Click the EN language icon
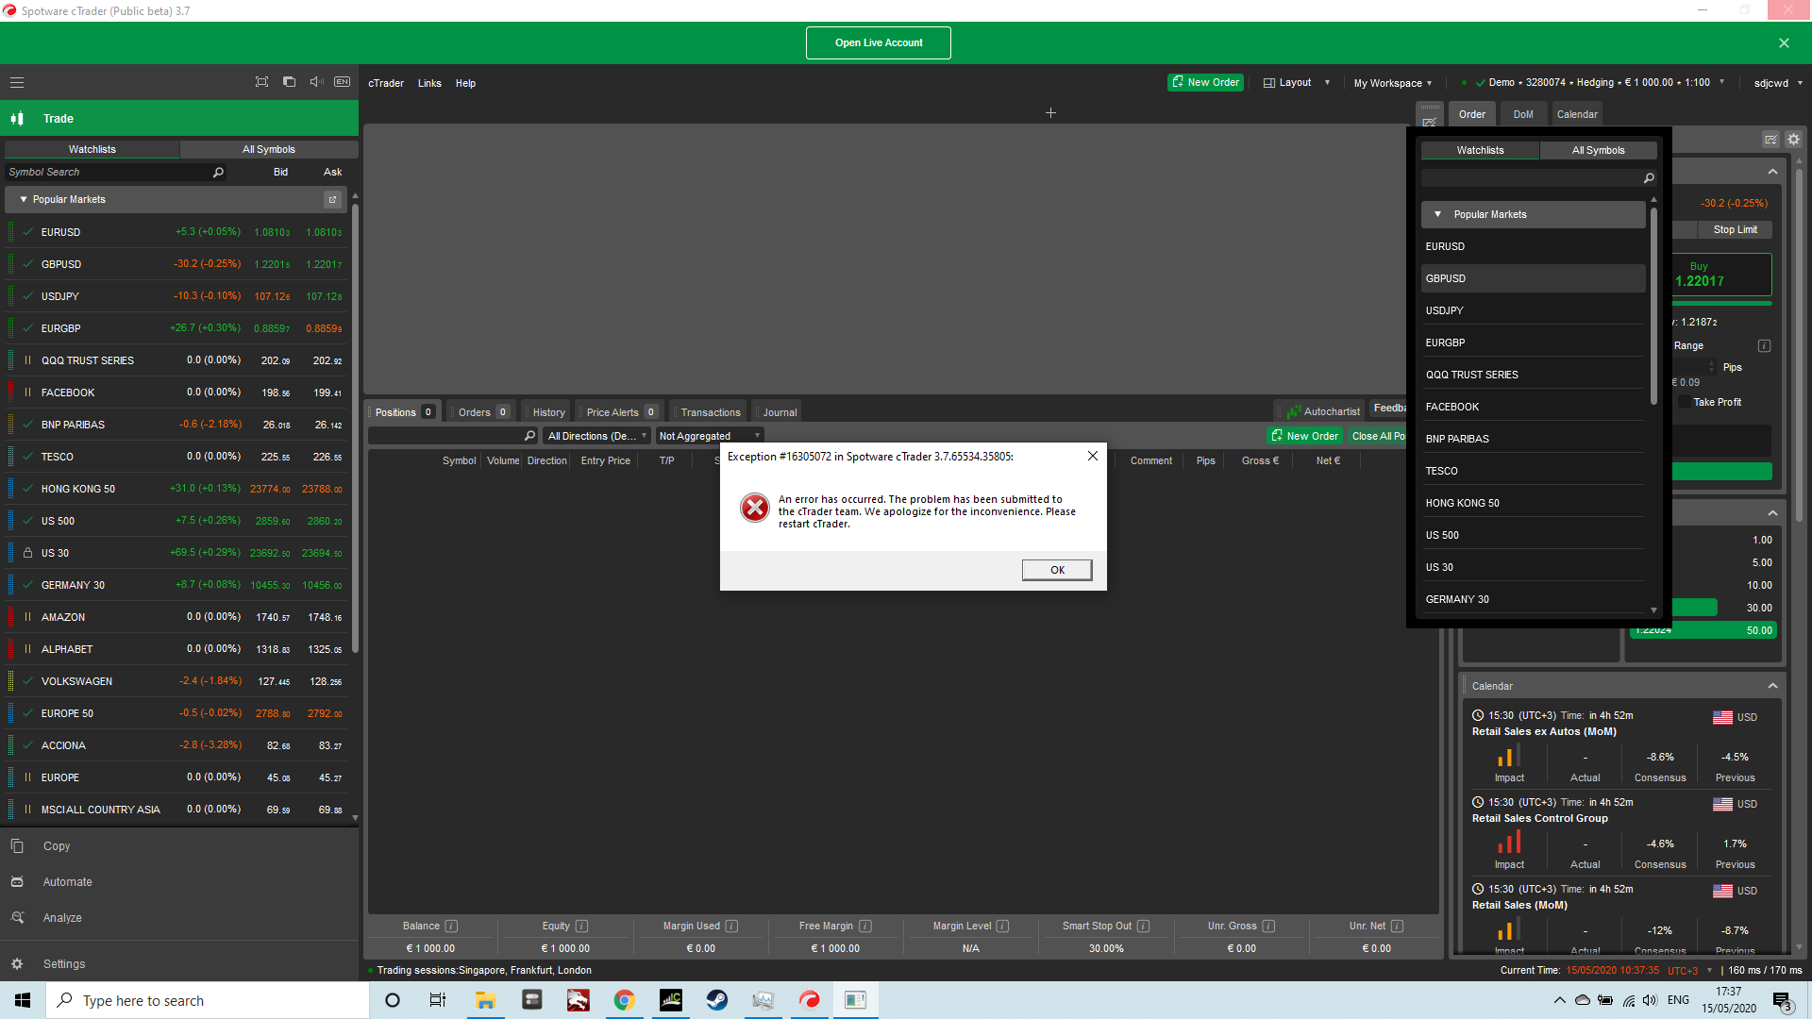 click(343, 82)
